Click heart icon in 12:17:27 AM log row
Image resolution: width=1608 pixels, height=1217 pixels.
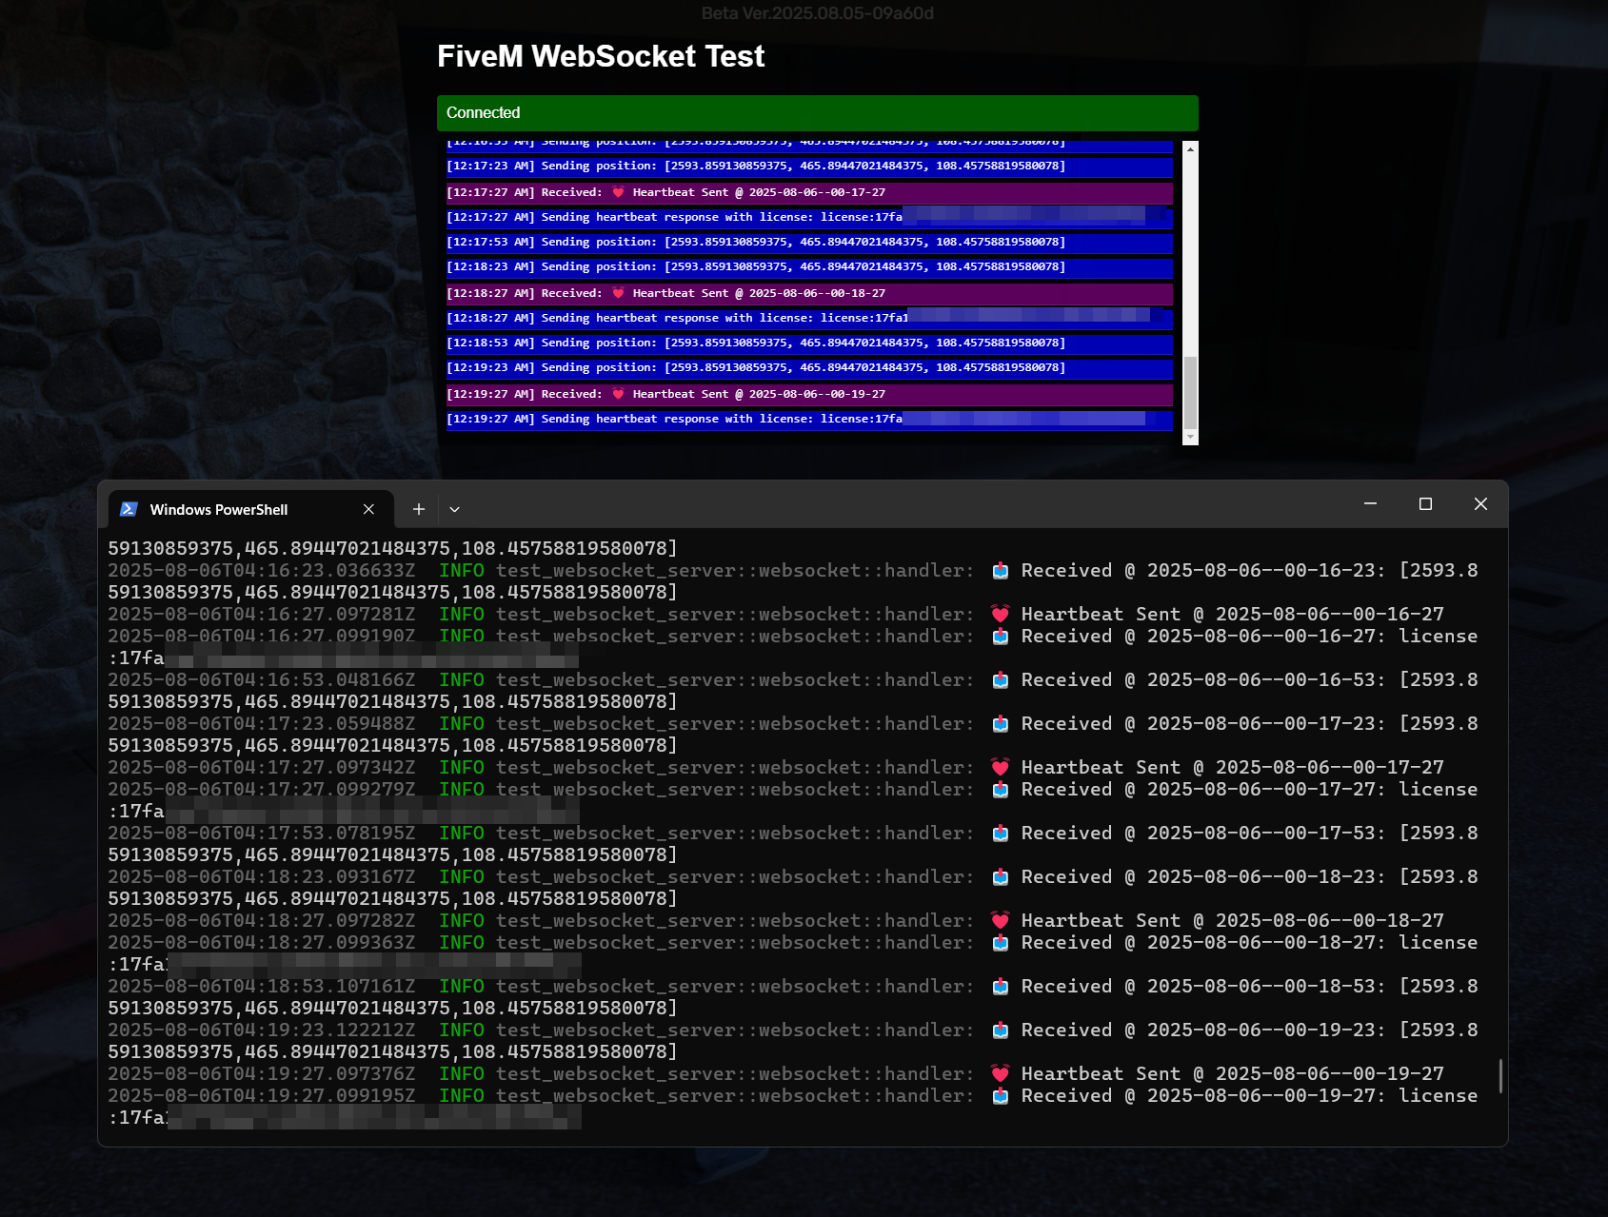point(618,192)
